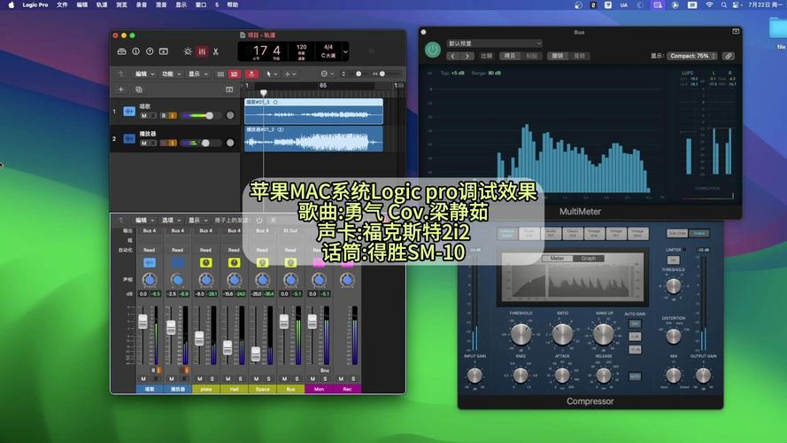The image size is (787, 443).
Task: Toggle Solo on Rec mixer channel
Action: coord(353,378)
